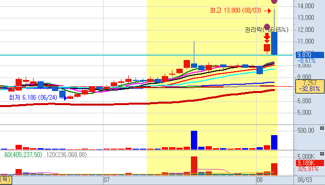Close the volume panel with its X icon
The image size is (325, 185).
click(x=322, y=128)
